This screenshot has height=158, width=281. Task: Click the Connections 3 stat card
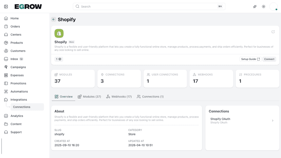[x=119, y=79]
